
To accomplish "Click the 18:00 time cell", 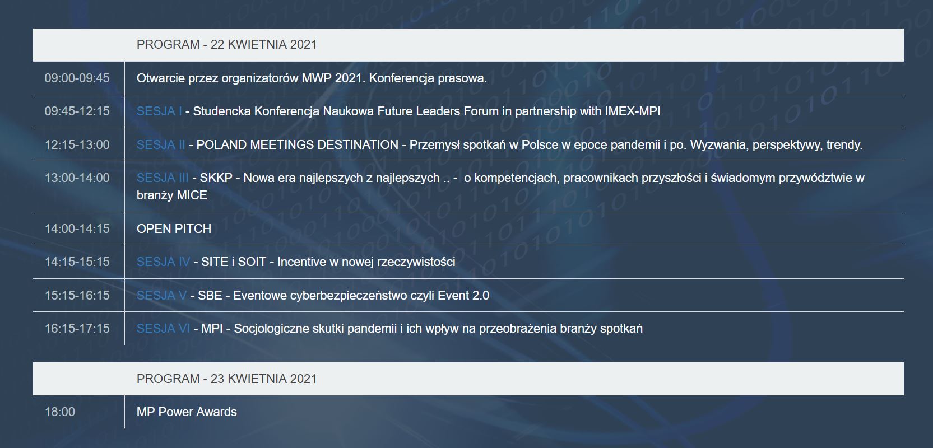I will point(60,412).
